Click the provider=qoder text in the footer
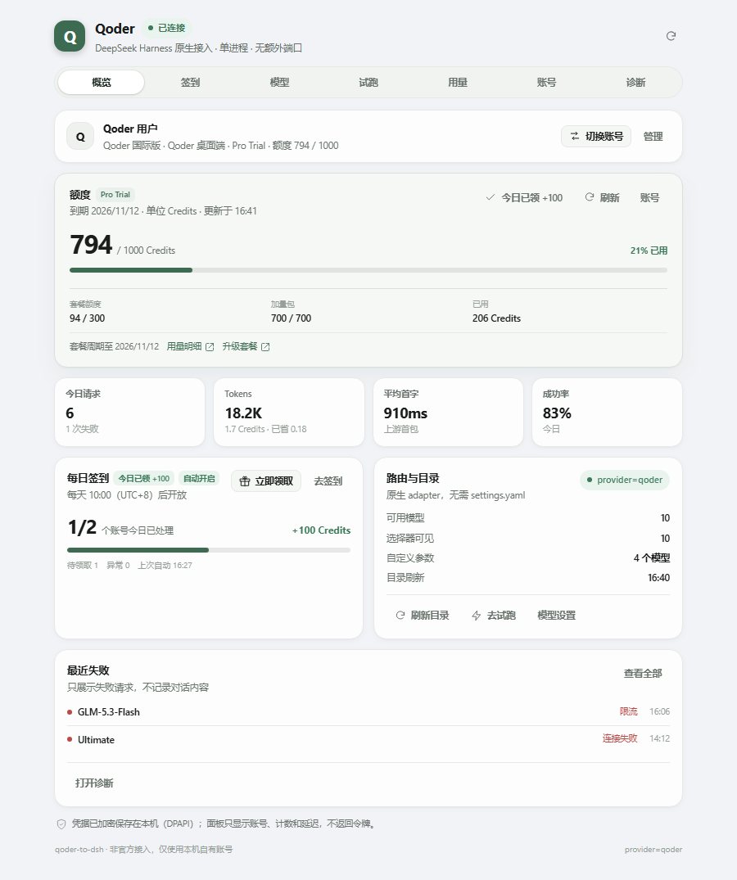Image resolution: width=737 pixels, height=880 pixels. [x=653, y=850]
